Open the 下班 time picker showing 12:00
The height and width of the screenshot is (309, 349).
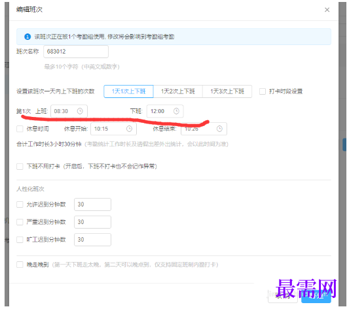coord(165,111)
